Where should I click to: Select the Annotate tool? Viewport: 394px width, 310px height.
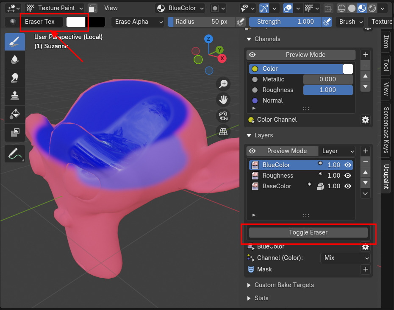15,154
